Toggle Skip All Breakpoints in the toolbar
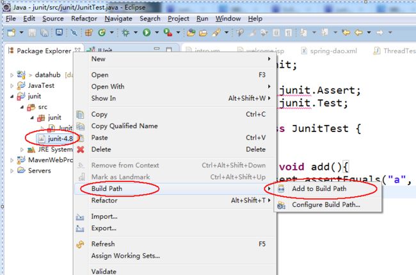The image size is (416, 275). click(74, 33)
